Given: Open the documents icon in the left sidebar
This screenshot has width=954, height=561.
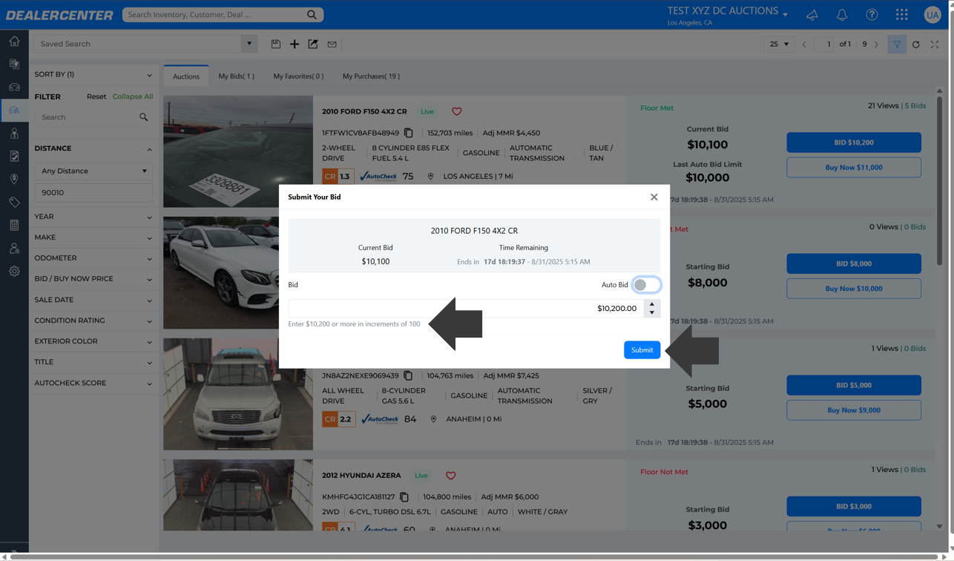Looking at the screenshot, I should tap(14, 65).
